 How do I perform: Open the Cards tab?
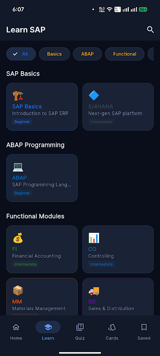pos(112,332)
